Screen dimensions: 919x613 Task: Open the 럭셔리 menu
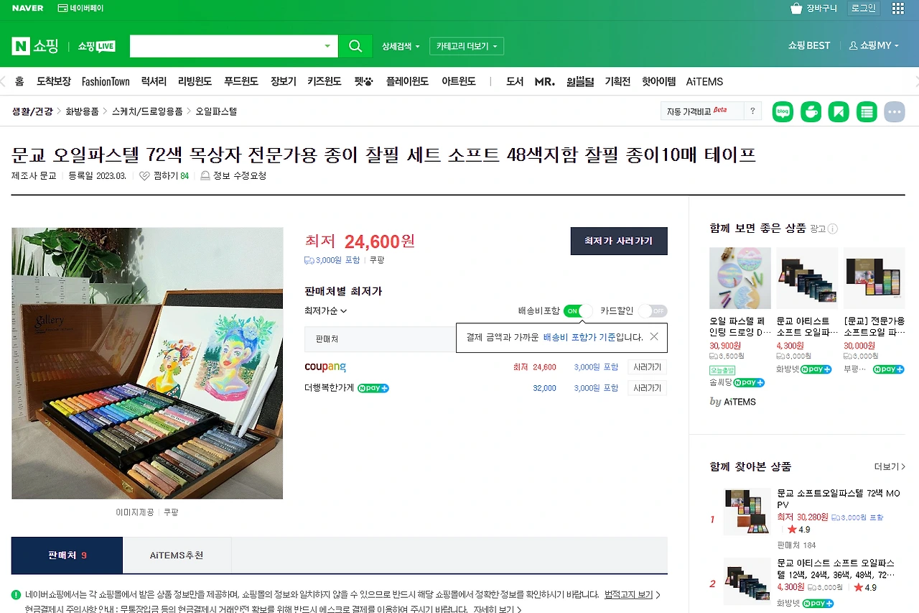[154, 81]
